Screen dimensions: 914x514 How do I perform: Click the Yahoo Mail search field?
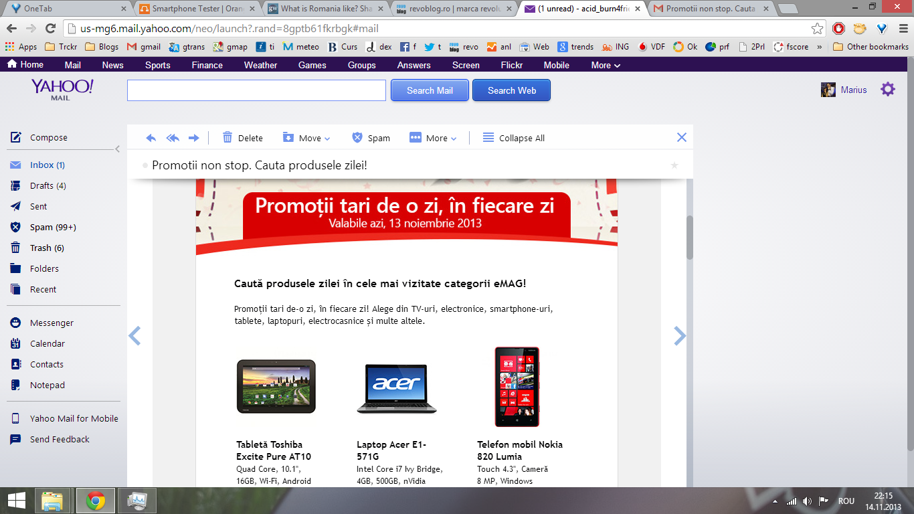click(257, 90)
